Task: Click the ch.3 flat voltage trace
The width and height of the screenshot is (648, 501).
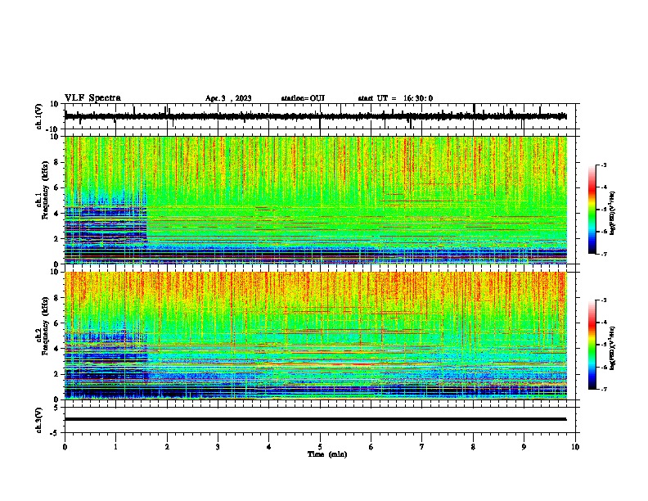Action: point(315,419)
